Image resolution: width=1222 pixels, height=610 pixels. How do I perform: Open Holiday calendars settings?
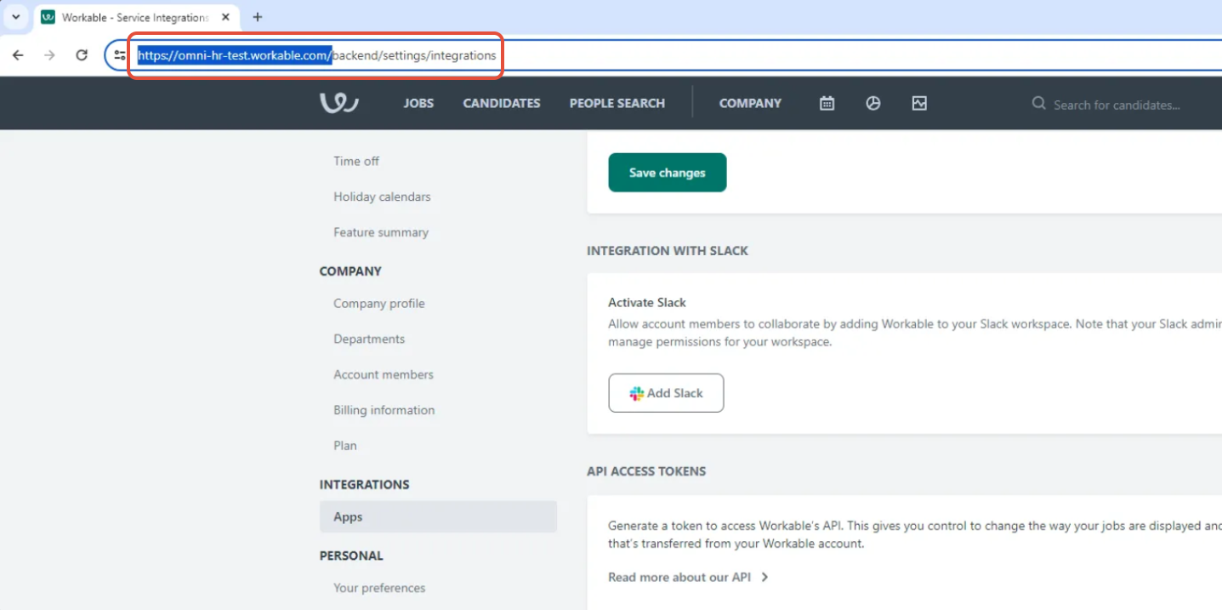(382, 197)
